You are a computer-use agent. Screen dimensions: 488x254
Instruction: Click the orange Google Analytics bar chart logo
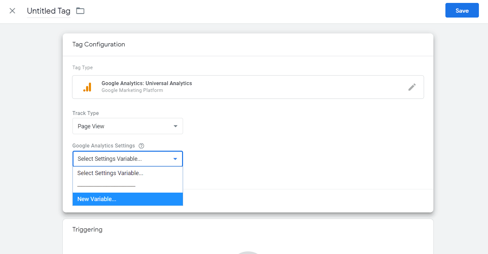click(87, 87)
